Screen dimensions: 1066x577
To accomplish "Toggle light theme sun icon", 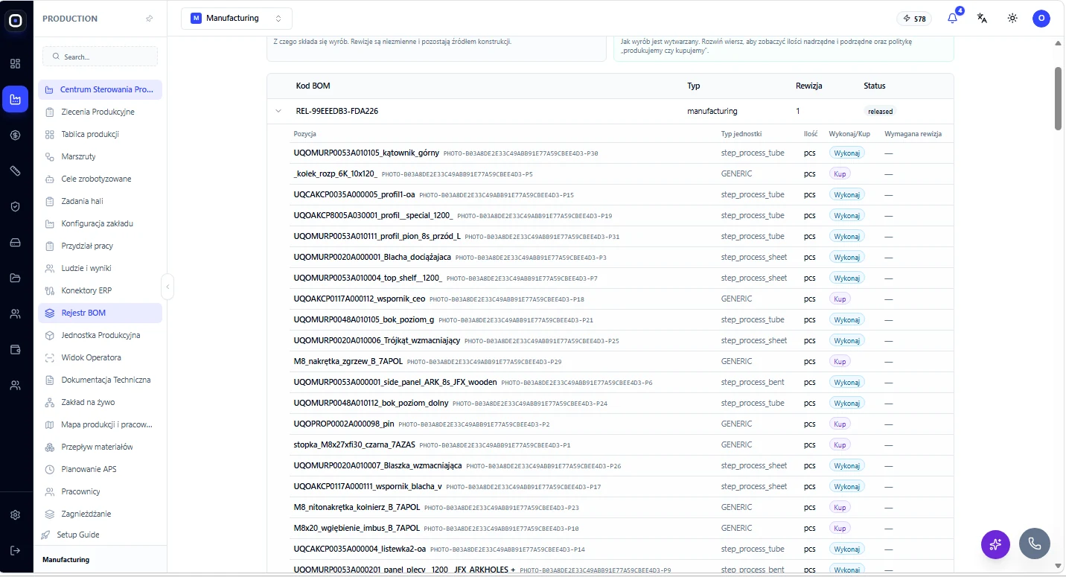I will (1012, 19).
